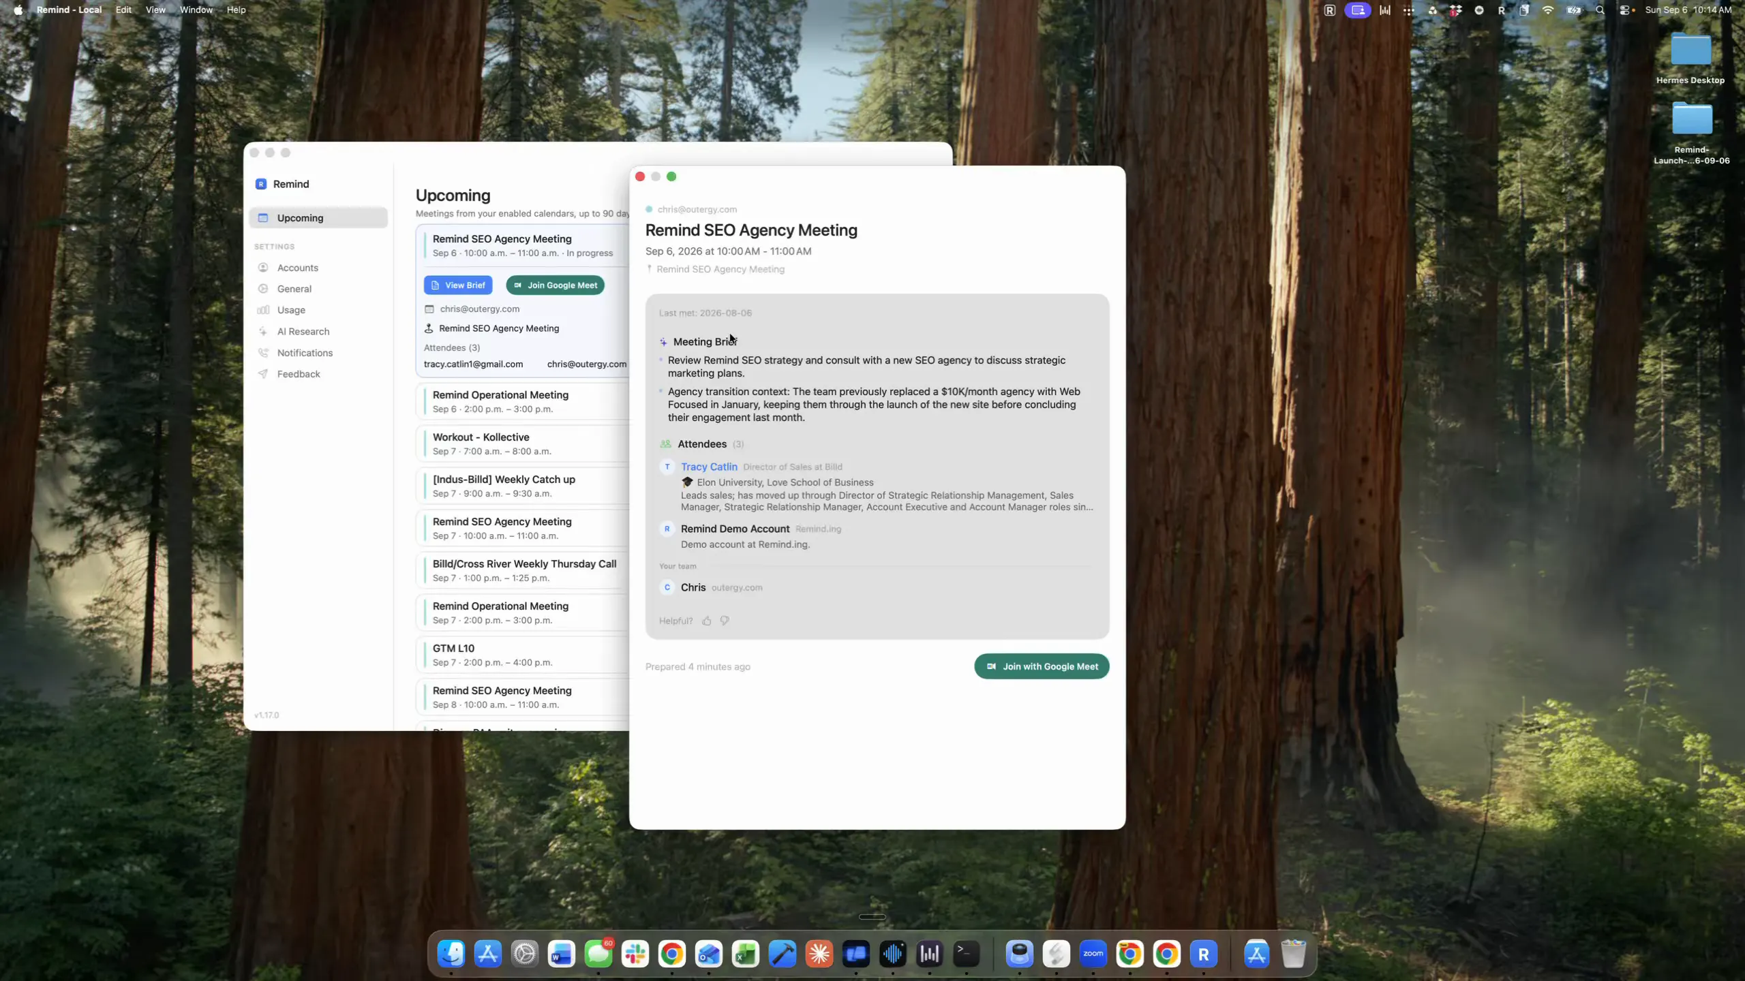The height and width of the screenshot is (981, 1745).
Task: Click the battery status icon
Action: pos(1574,10)
